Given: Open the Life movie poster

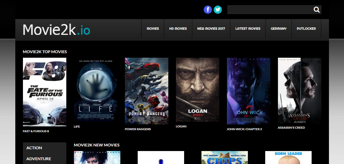Looking at the screenshot, I should click(x=96, y=90).
